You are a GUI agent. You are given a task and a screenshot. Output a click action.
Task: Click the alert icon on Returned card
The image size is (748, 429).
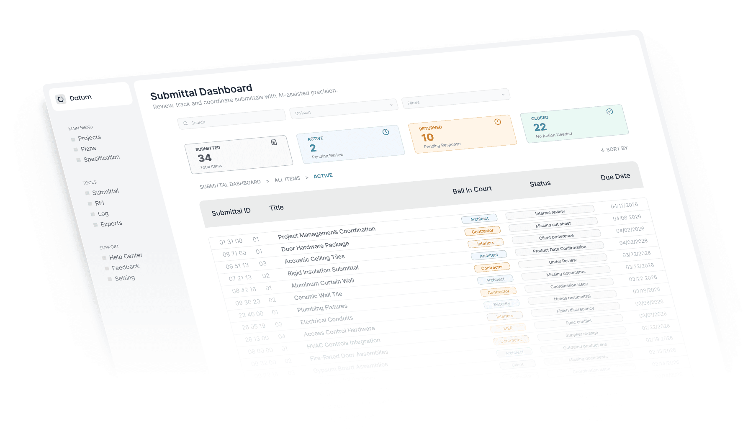coord(498,122)
